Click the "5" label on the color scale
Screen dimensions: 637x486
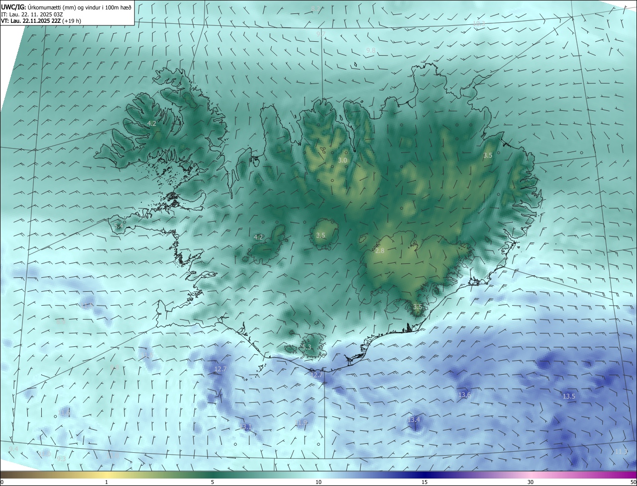point(212,482)
